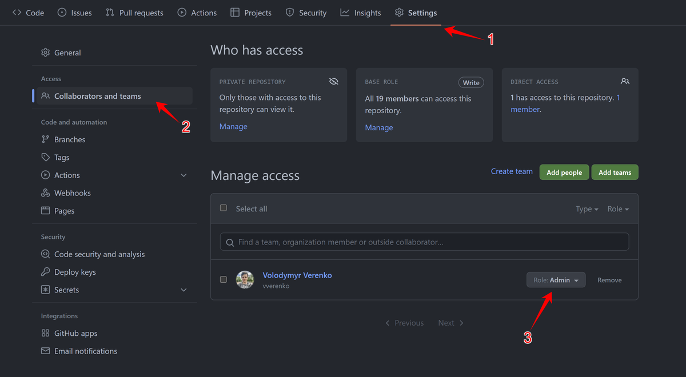
Task: Open the Security tab
Action: 306,13
